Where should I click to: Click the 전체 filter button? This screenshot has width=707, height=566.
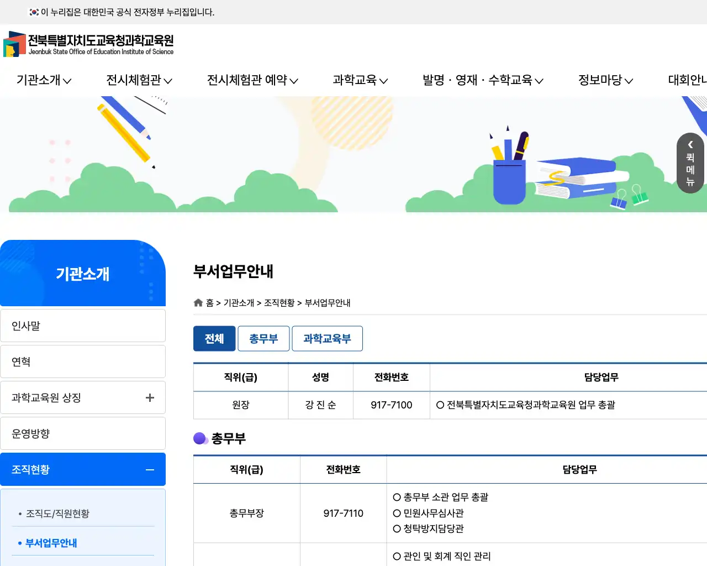pyautogui.click(x=214, y=338)
